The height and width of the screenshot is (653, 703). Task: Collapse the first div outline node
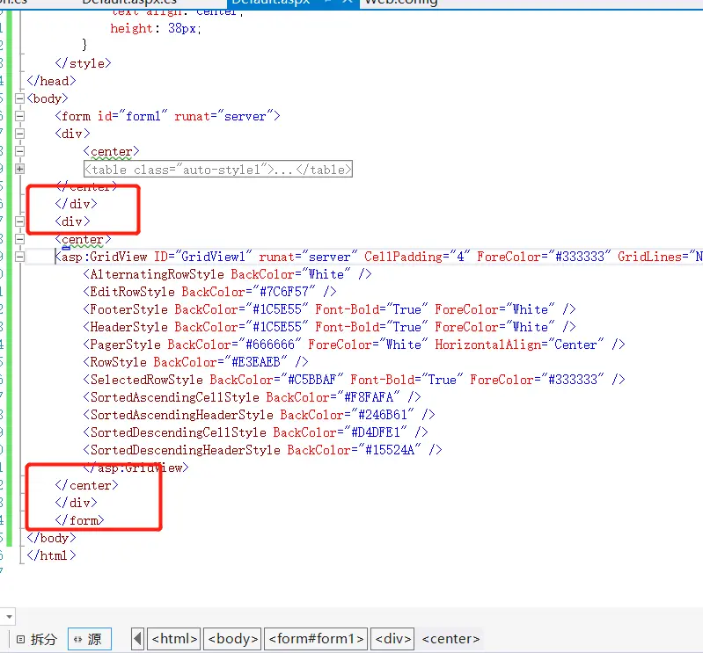click(x=19, y=134)
